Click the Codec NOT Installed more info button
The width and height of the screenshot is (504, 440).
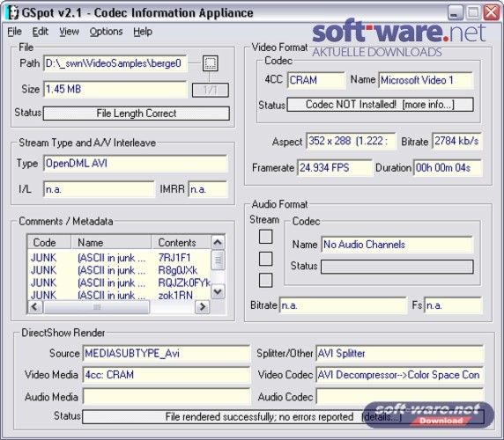380,105
